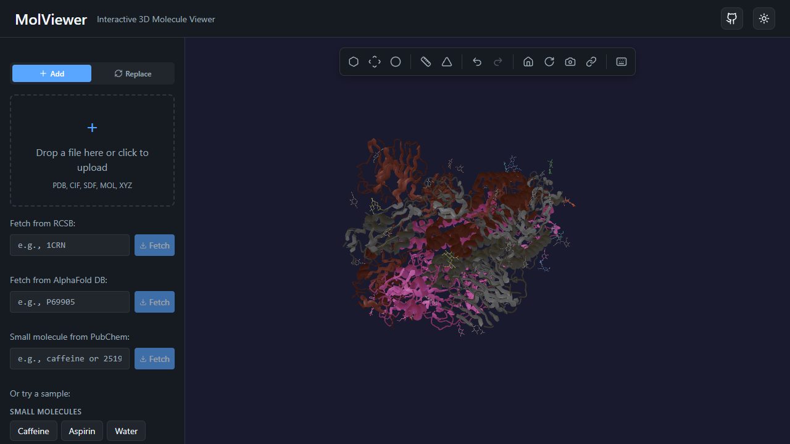Click the hexagon icon in the toolbar
790x444 pixels.
pos(354,62)
